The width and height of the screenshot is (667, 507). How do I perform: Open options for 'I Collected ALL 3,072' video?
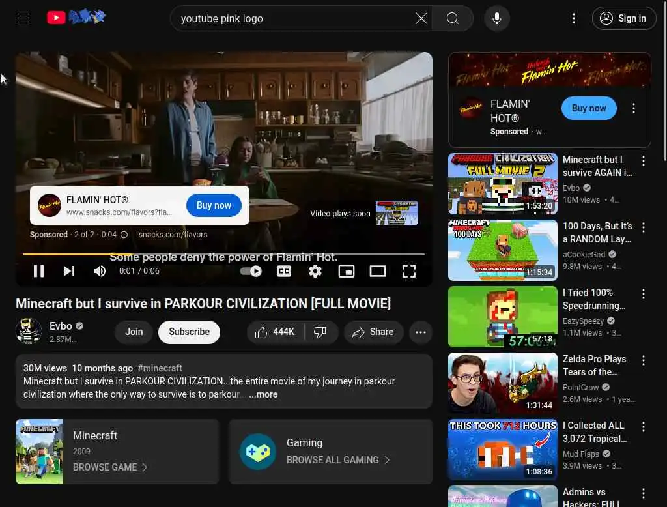point(643,427)
